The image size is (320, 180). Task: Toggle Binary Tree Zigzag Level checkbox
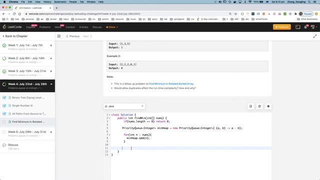(x=4, y=97)
